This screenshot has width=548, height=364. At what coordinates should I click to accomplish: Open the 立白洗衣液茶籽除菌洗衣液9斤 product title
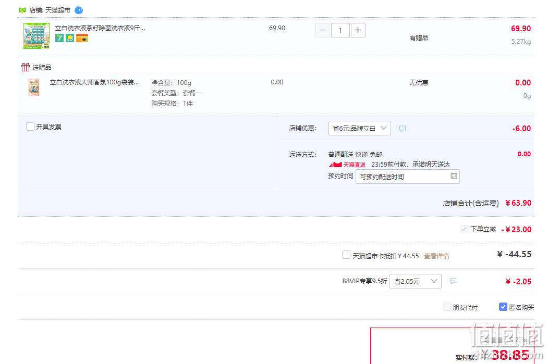tap(100, 28)
